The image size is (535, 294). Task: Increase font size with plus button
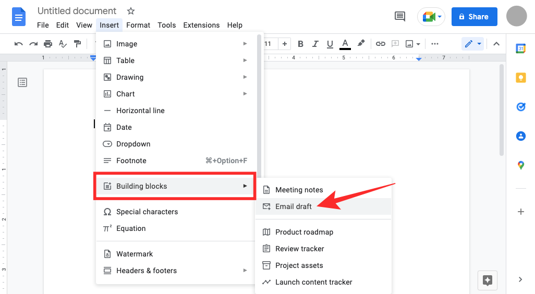pos(285,44)
